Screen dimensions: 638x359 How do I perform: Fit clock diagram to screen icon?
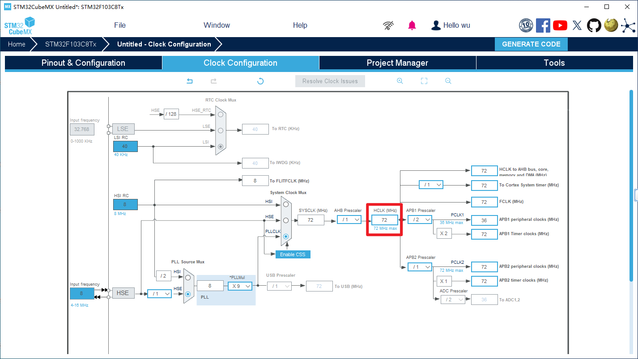(424, 81)
